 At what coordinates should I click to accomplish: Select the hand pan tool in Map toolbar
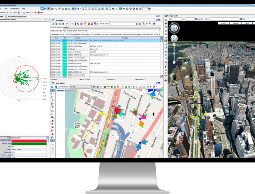point(134,87)
